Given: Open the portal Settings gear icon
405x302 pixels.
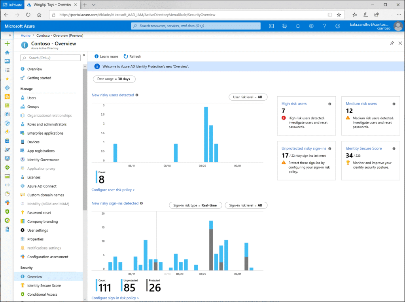Looking at the screenshot, I should [311, 26].
